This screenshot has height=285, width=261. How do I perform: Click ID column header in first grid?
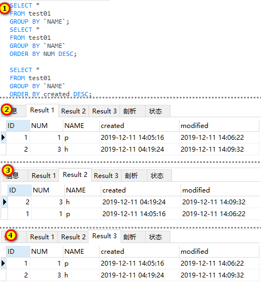[x=18, y=126]
